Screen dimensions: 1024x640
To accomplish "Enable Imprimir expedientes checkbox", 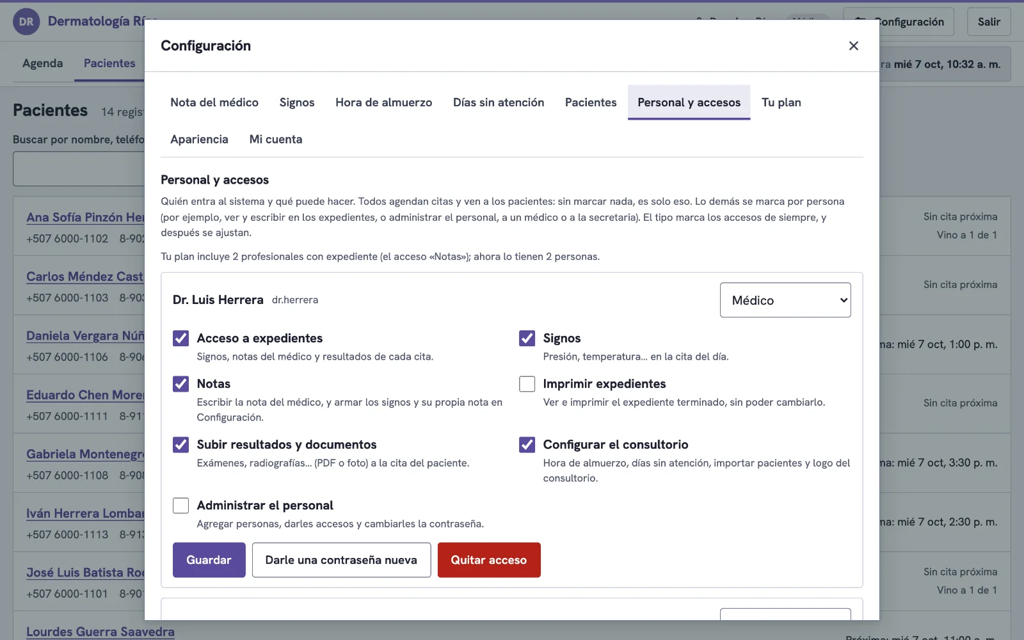I will [527, 384].
